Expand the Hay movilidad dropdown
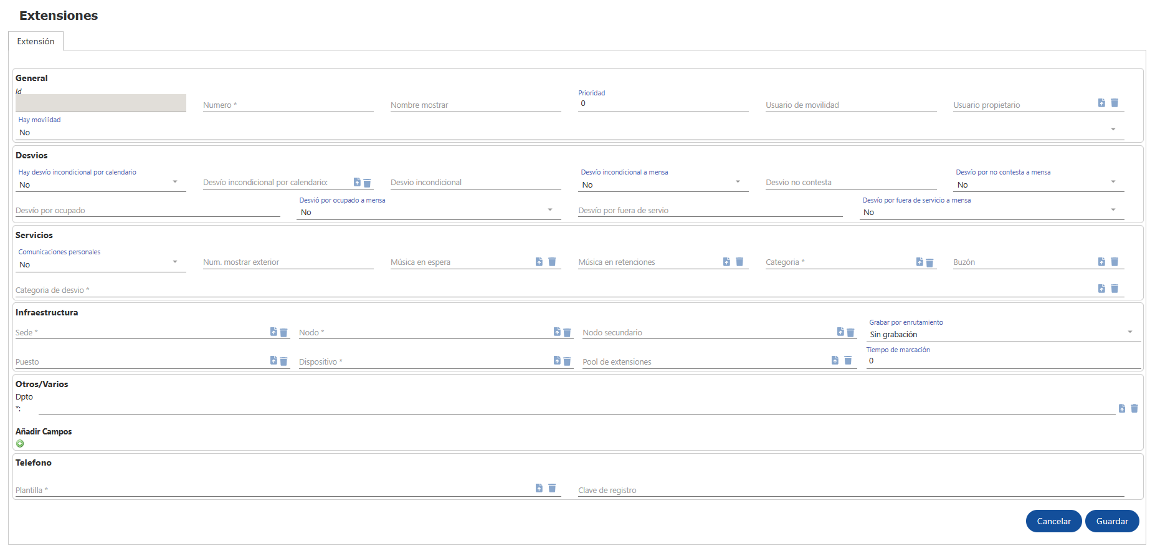1155x551 pixels. coord(570,132)
